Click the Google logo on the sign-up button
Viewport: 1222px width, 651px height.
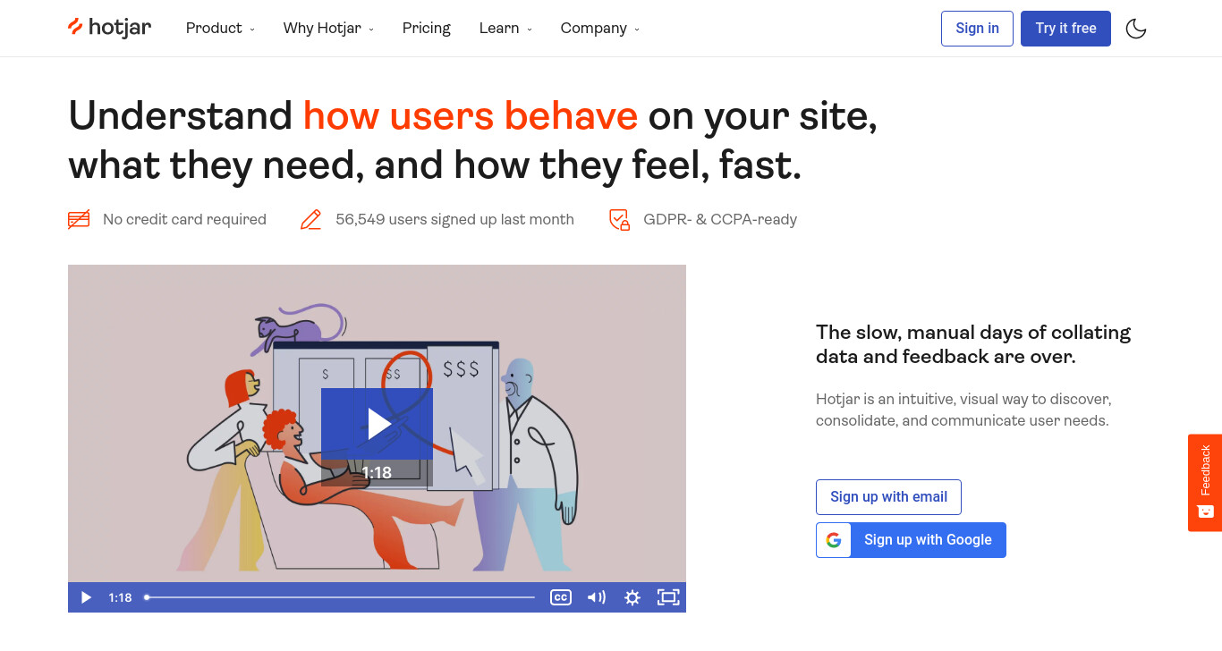coord(834,540)
